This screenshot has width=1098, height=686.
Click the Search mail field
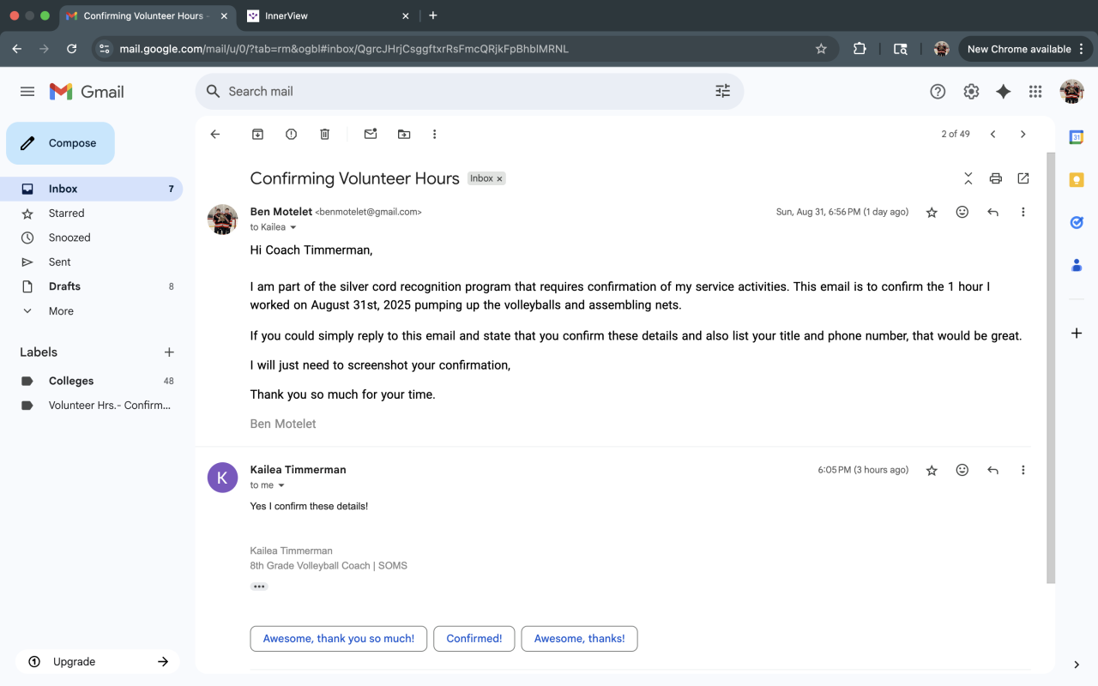(x=463, y=92)
